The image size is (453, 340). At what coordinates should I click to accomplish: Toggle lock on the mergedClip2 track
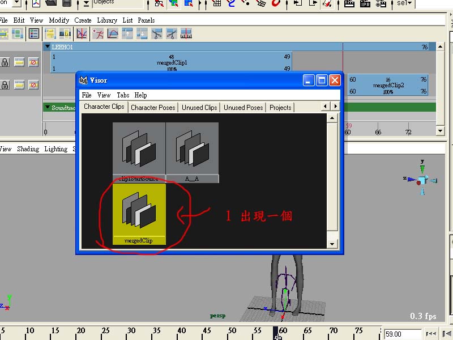point(5,85)
